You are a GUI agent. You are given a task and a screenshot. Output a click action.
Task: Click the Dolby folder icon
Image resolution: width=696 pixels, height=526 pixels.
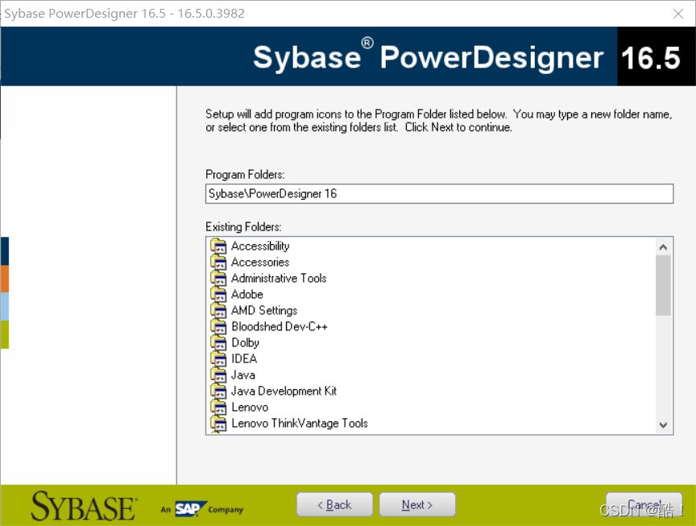pyautogui.click(x=218, y=343)
